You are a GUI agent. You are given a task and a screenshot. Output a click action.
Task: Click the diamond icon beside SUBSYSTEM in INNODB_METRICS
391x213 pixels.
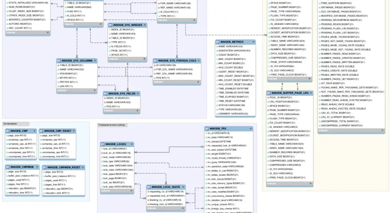217,51
